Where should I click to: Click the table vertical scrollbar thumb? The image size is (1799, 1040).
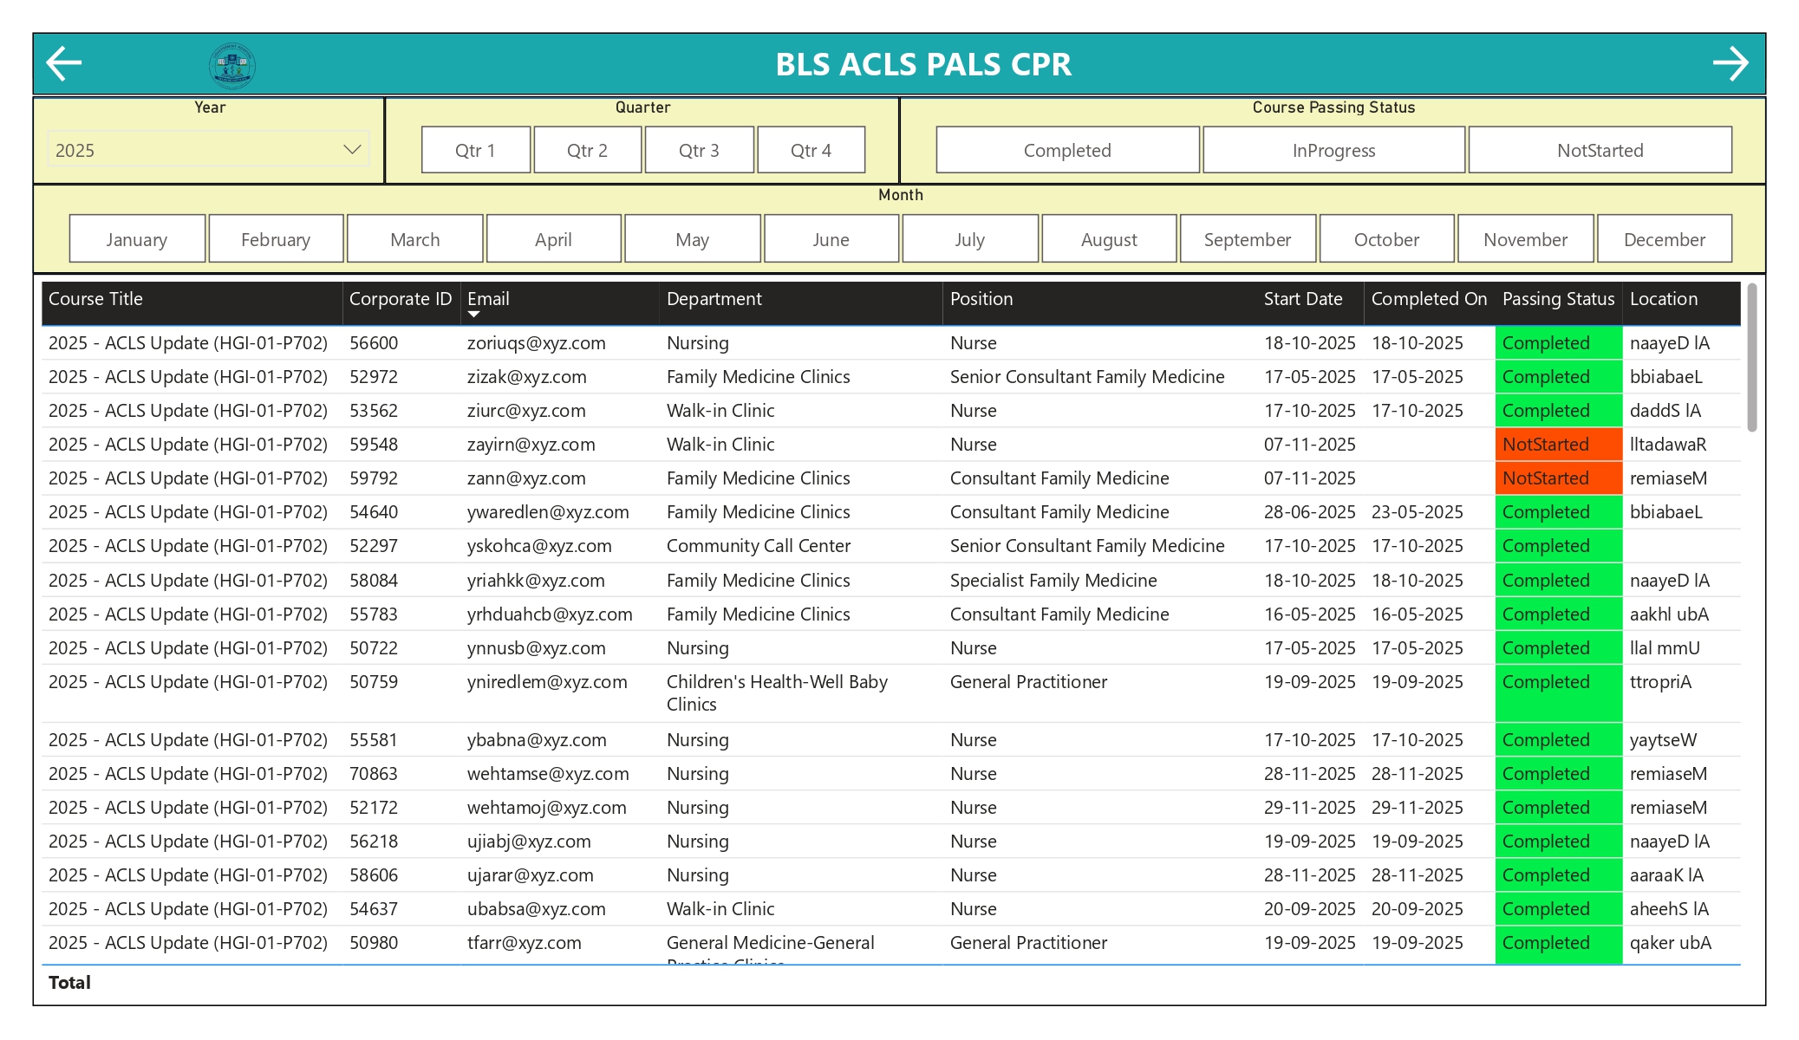pyautogui.click(x=1751, y=357)
